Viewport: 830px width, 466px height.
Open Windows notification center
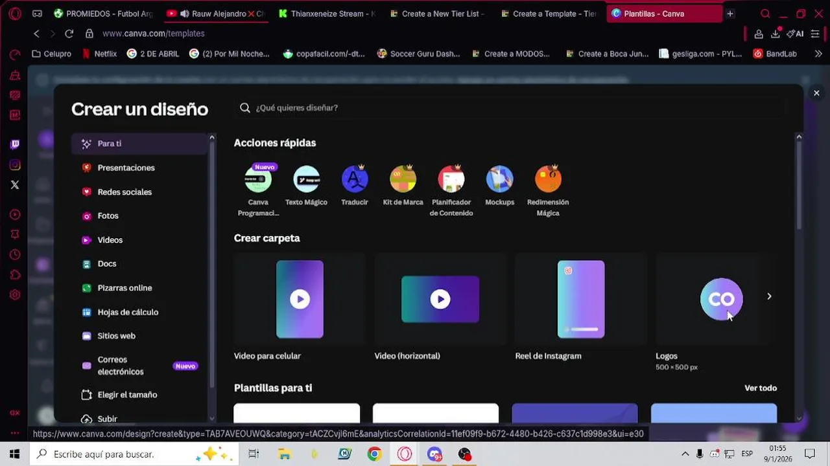tap(810, 454)
